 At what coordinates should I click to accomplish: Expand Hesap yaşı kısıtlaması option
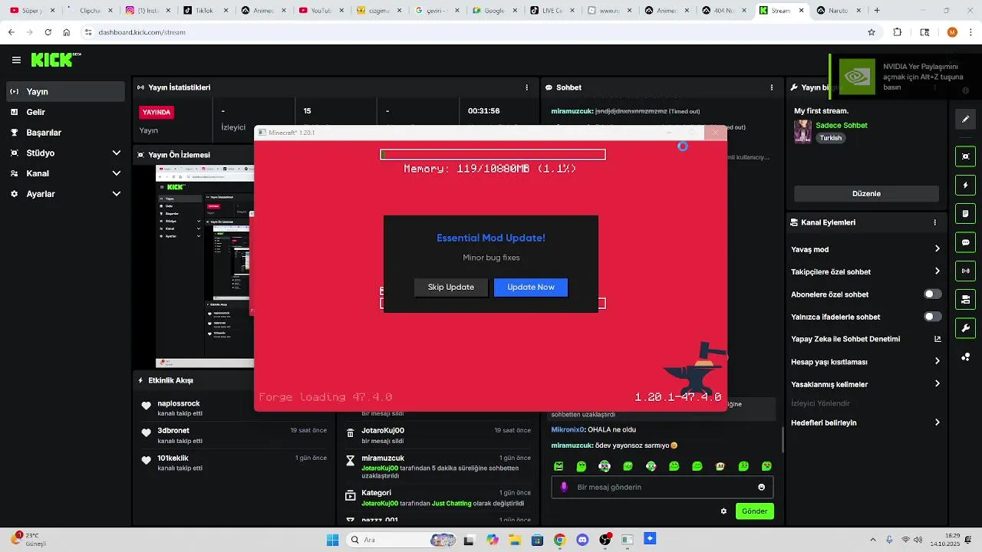pos(866,362)
